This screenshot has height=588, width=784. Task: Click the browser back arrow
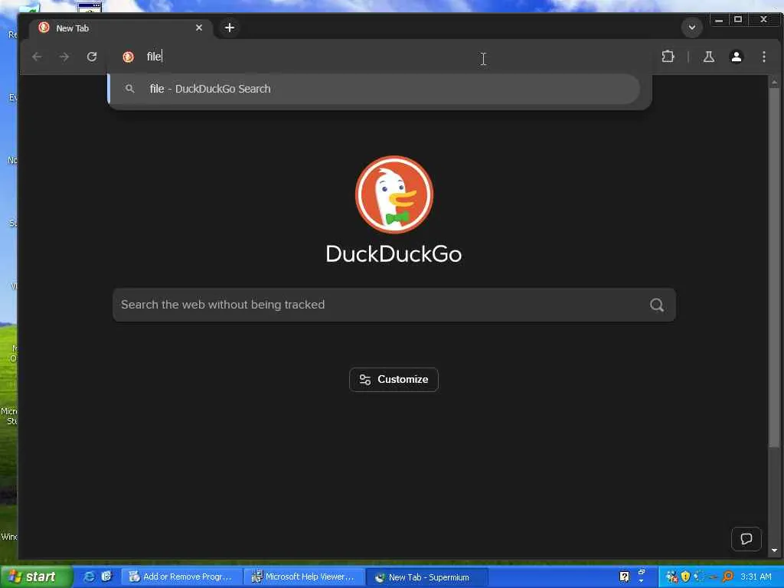[x=37, y=57]
